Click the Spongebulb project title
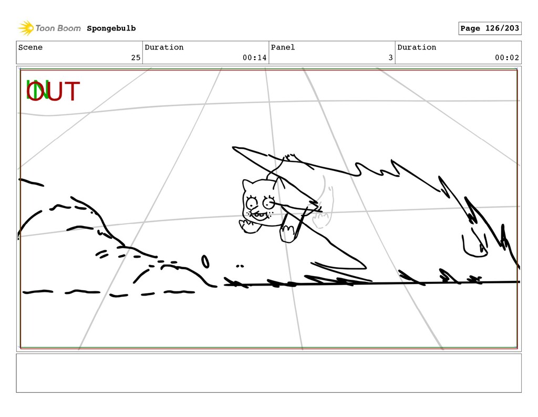This screenshot has height=417, width=538. coord(111,28)
